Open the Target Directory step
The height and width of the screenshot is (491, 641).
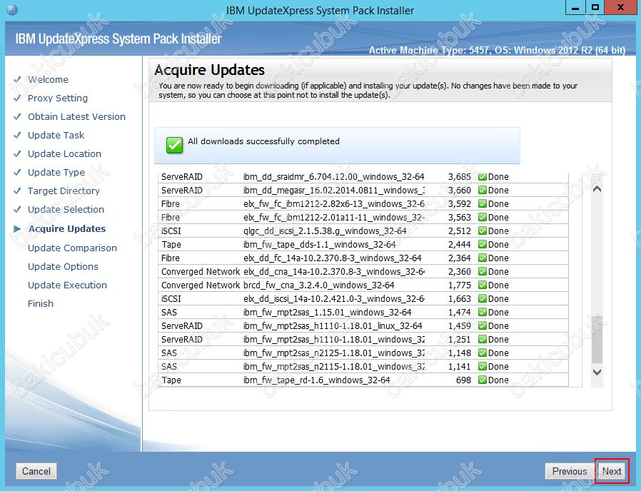tap(64, 191)
